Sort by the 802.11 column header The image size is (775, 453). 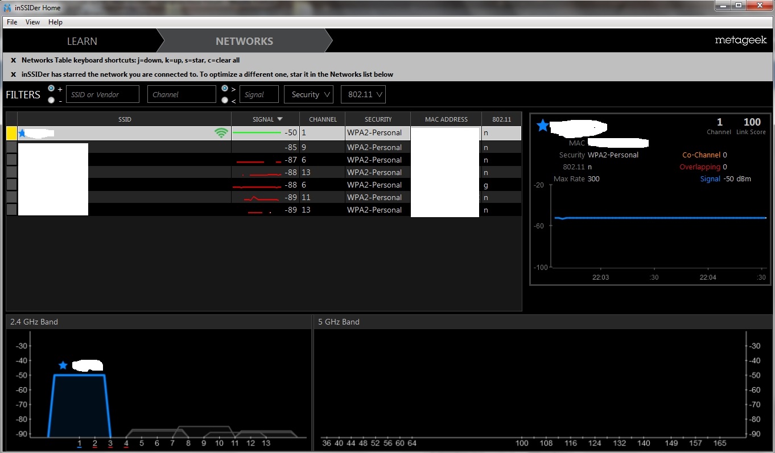click(x=501, y=119)
